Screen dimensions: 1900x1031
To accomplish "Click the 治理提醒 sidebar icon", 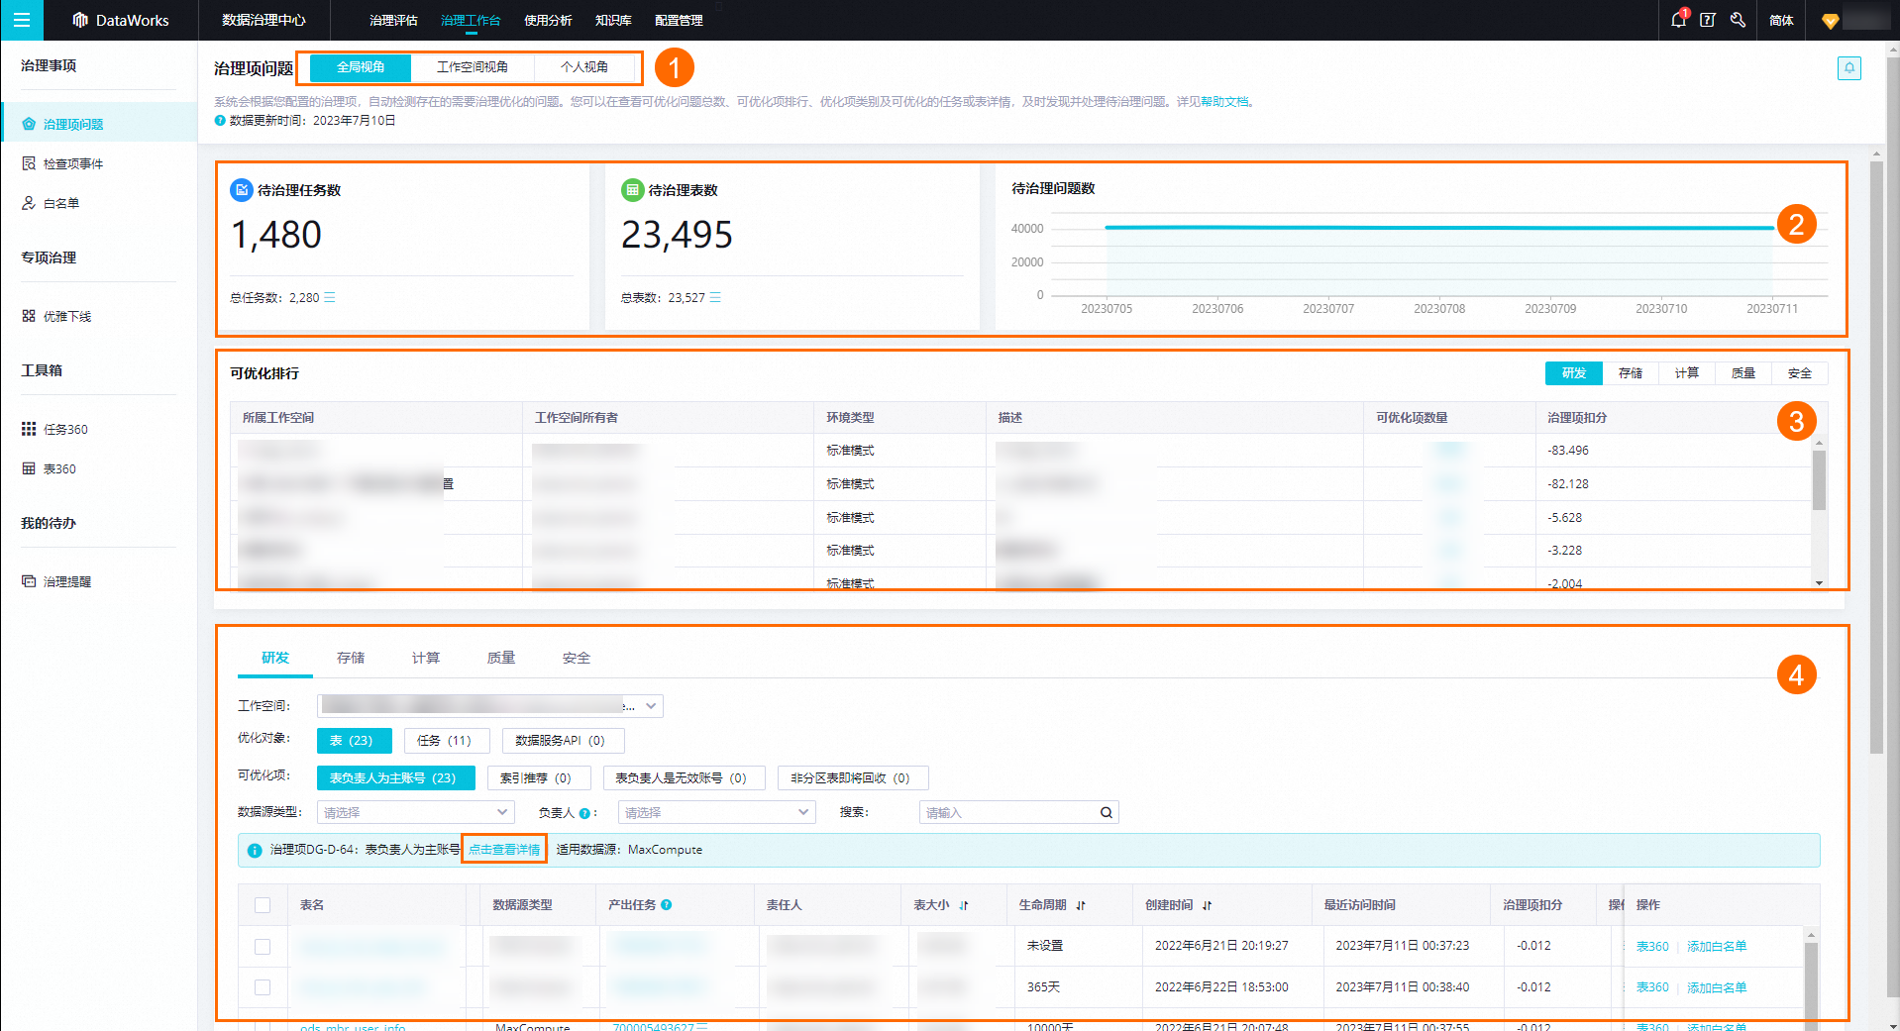I will click(29, 581).
